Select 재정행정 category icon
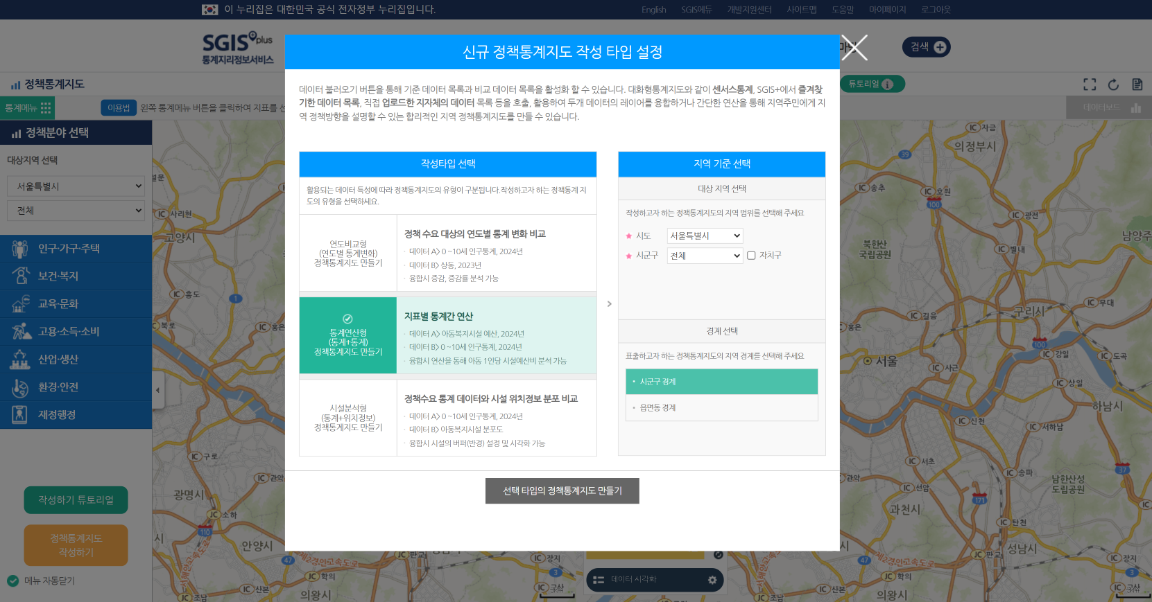This screenshot has width=1152, height=602. point(19,414)
